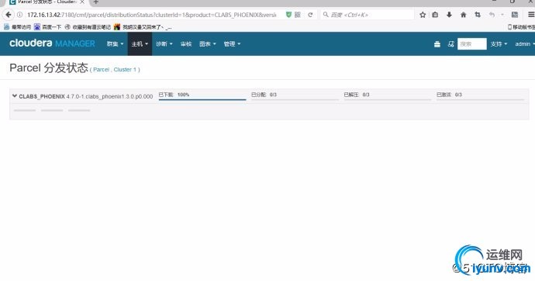Viewport: 535px width, 281px height.
Task: Open the QR code icon in address bar
Action: point(298,15)
